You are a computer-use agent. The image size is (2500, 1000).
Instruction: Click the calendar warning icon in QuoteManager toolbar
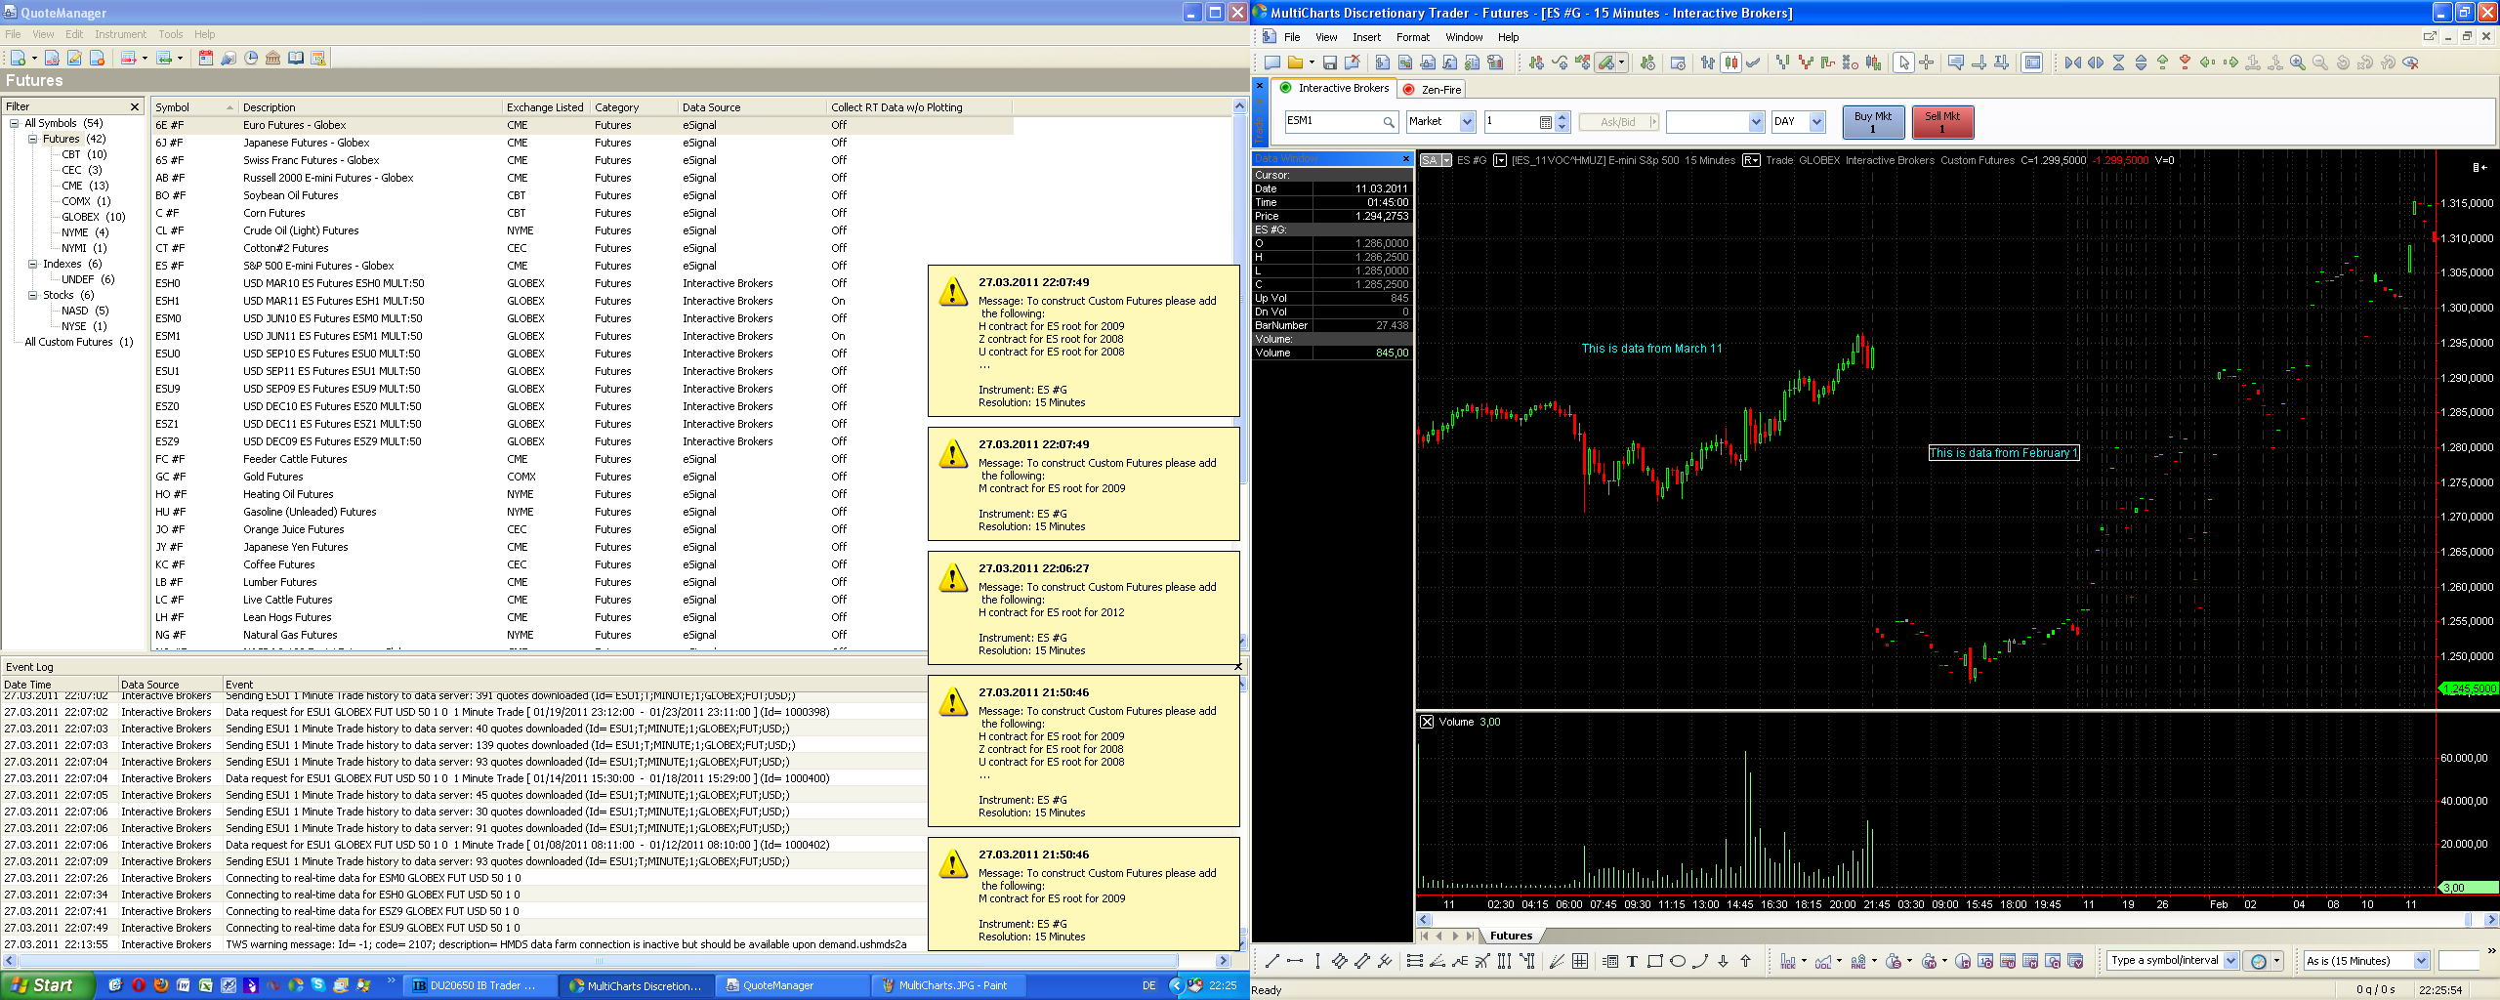click(318, 59)
